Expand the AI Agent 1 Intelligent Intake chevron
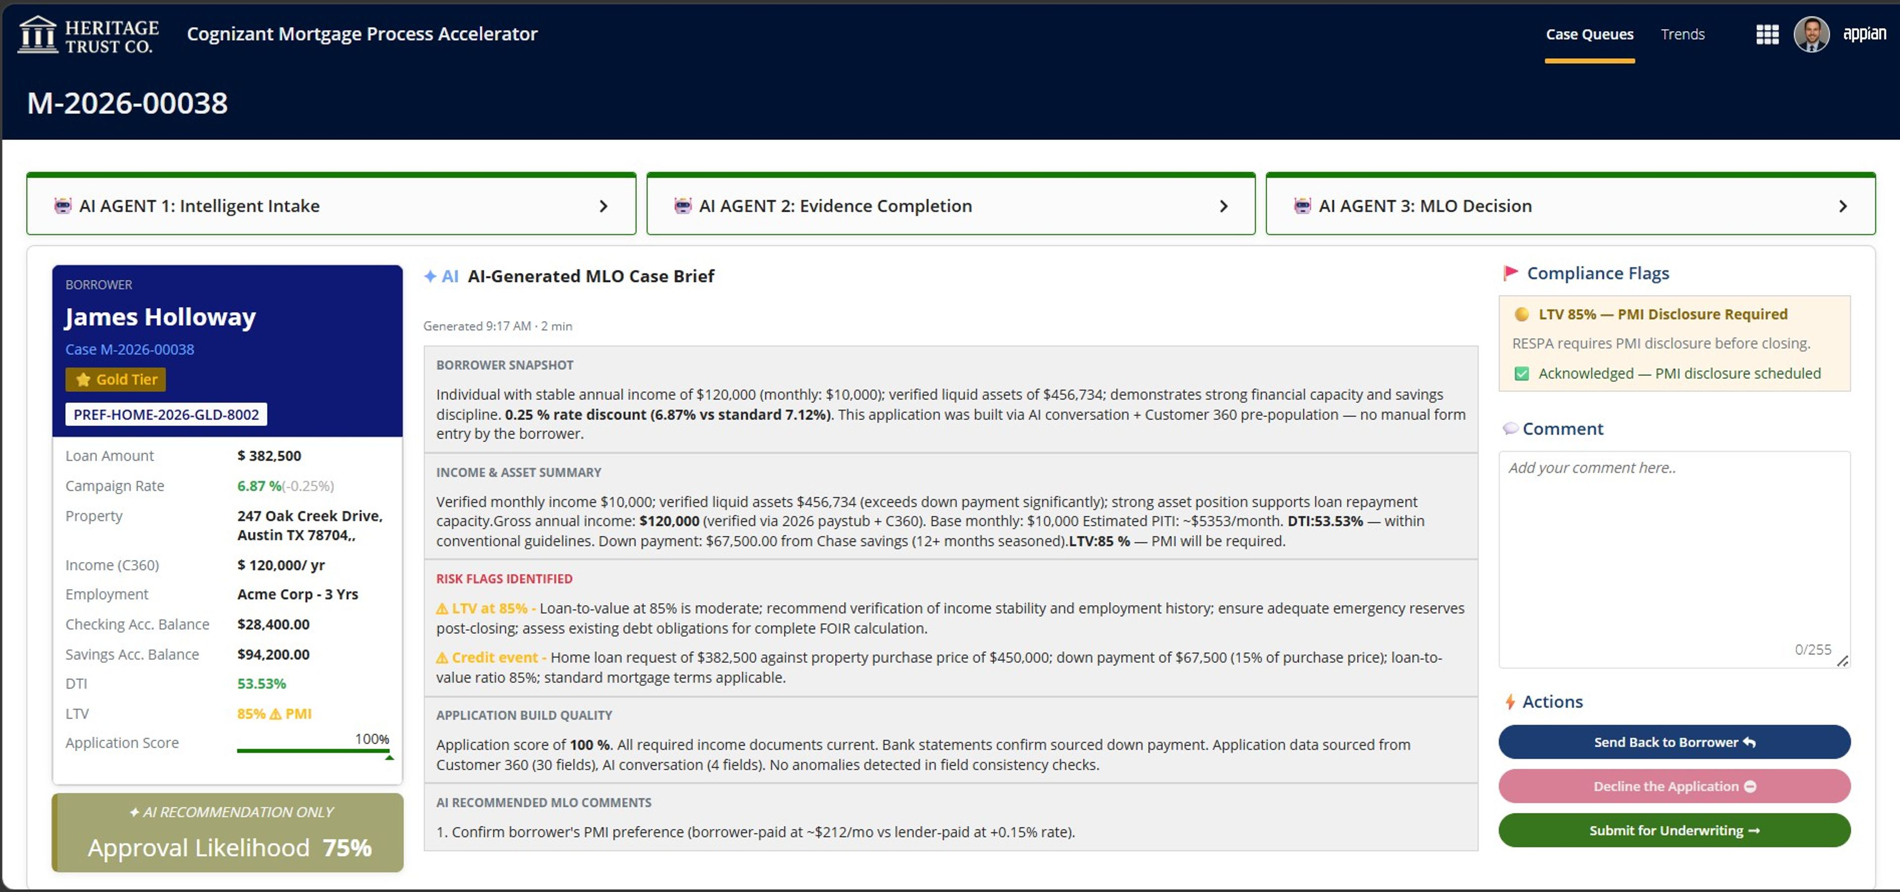The width and height of the screenshot is (1900, 892). pos(603,206)
